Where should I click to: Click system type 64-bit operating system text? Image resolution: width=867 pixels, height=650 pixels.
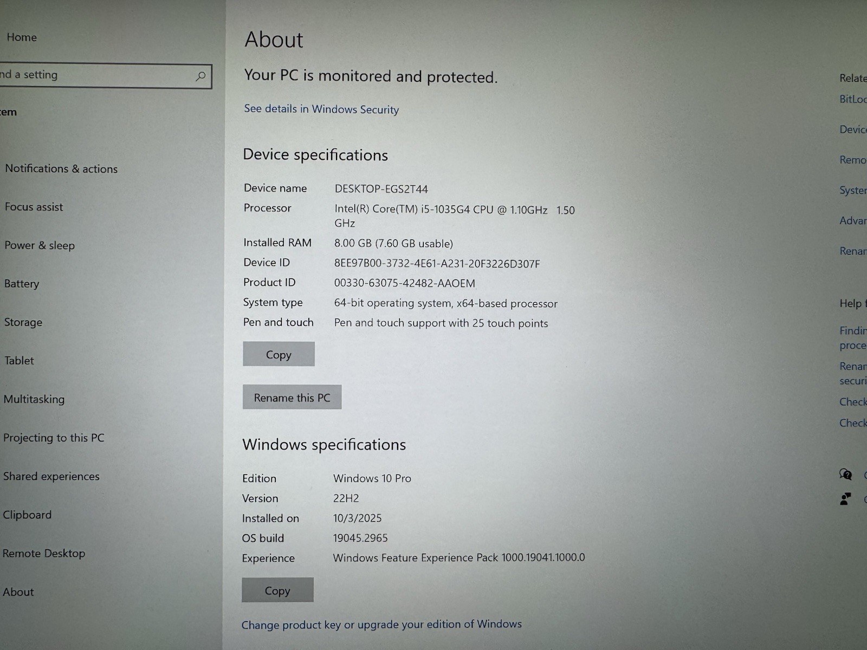445,303
